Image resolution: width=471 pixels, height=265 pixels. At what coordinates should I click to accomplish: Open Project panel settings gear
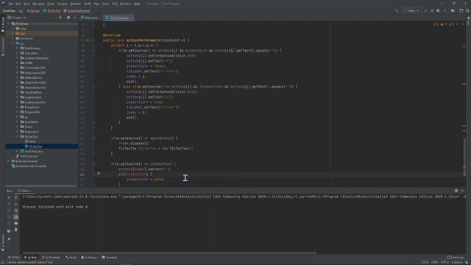68,18
